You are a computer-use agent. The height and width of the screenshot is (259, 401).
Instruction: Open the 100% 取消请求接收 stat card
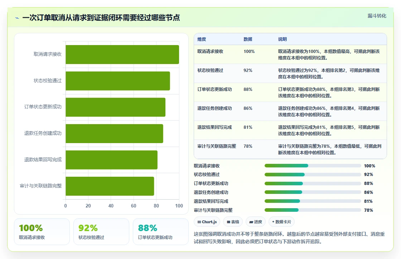click(42, 232)
